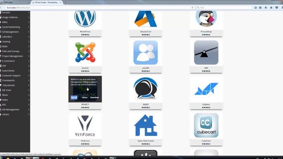Expand the Calendars category

15,37
